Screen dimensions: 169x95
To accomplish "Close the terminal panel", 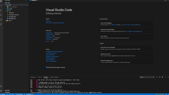I will tap(168, 77).
